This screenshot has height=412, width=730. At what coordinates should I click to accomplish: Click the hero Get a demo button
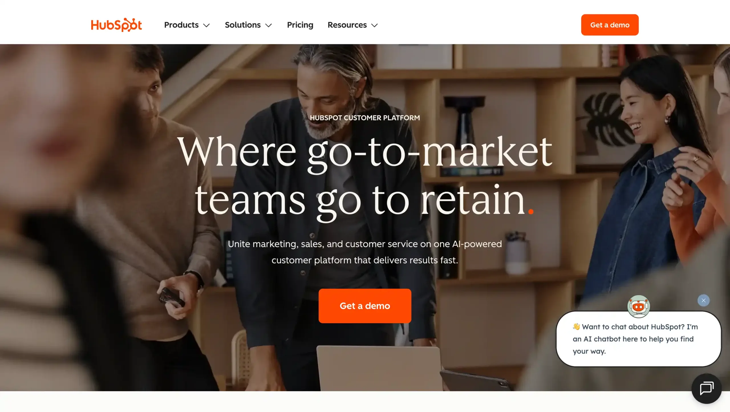tap(365, 306)
